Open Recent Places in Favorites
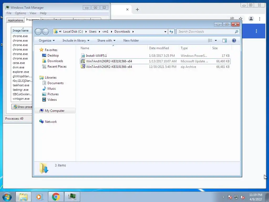The height and width of the screenshot is (202, 269). 57,67
